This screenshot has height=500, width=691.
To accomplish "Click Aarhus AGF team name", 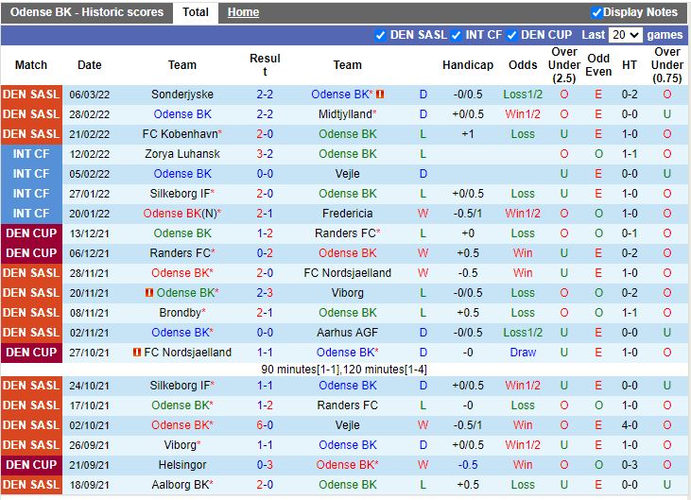I will 347,333.
